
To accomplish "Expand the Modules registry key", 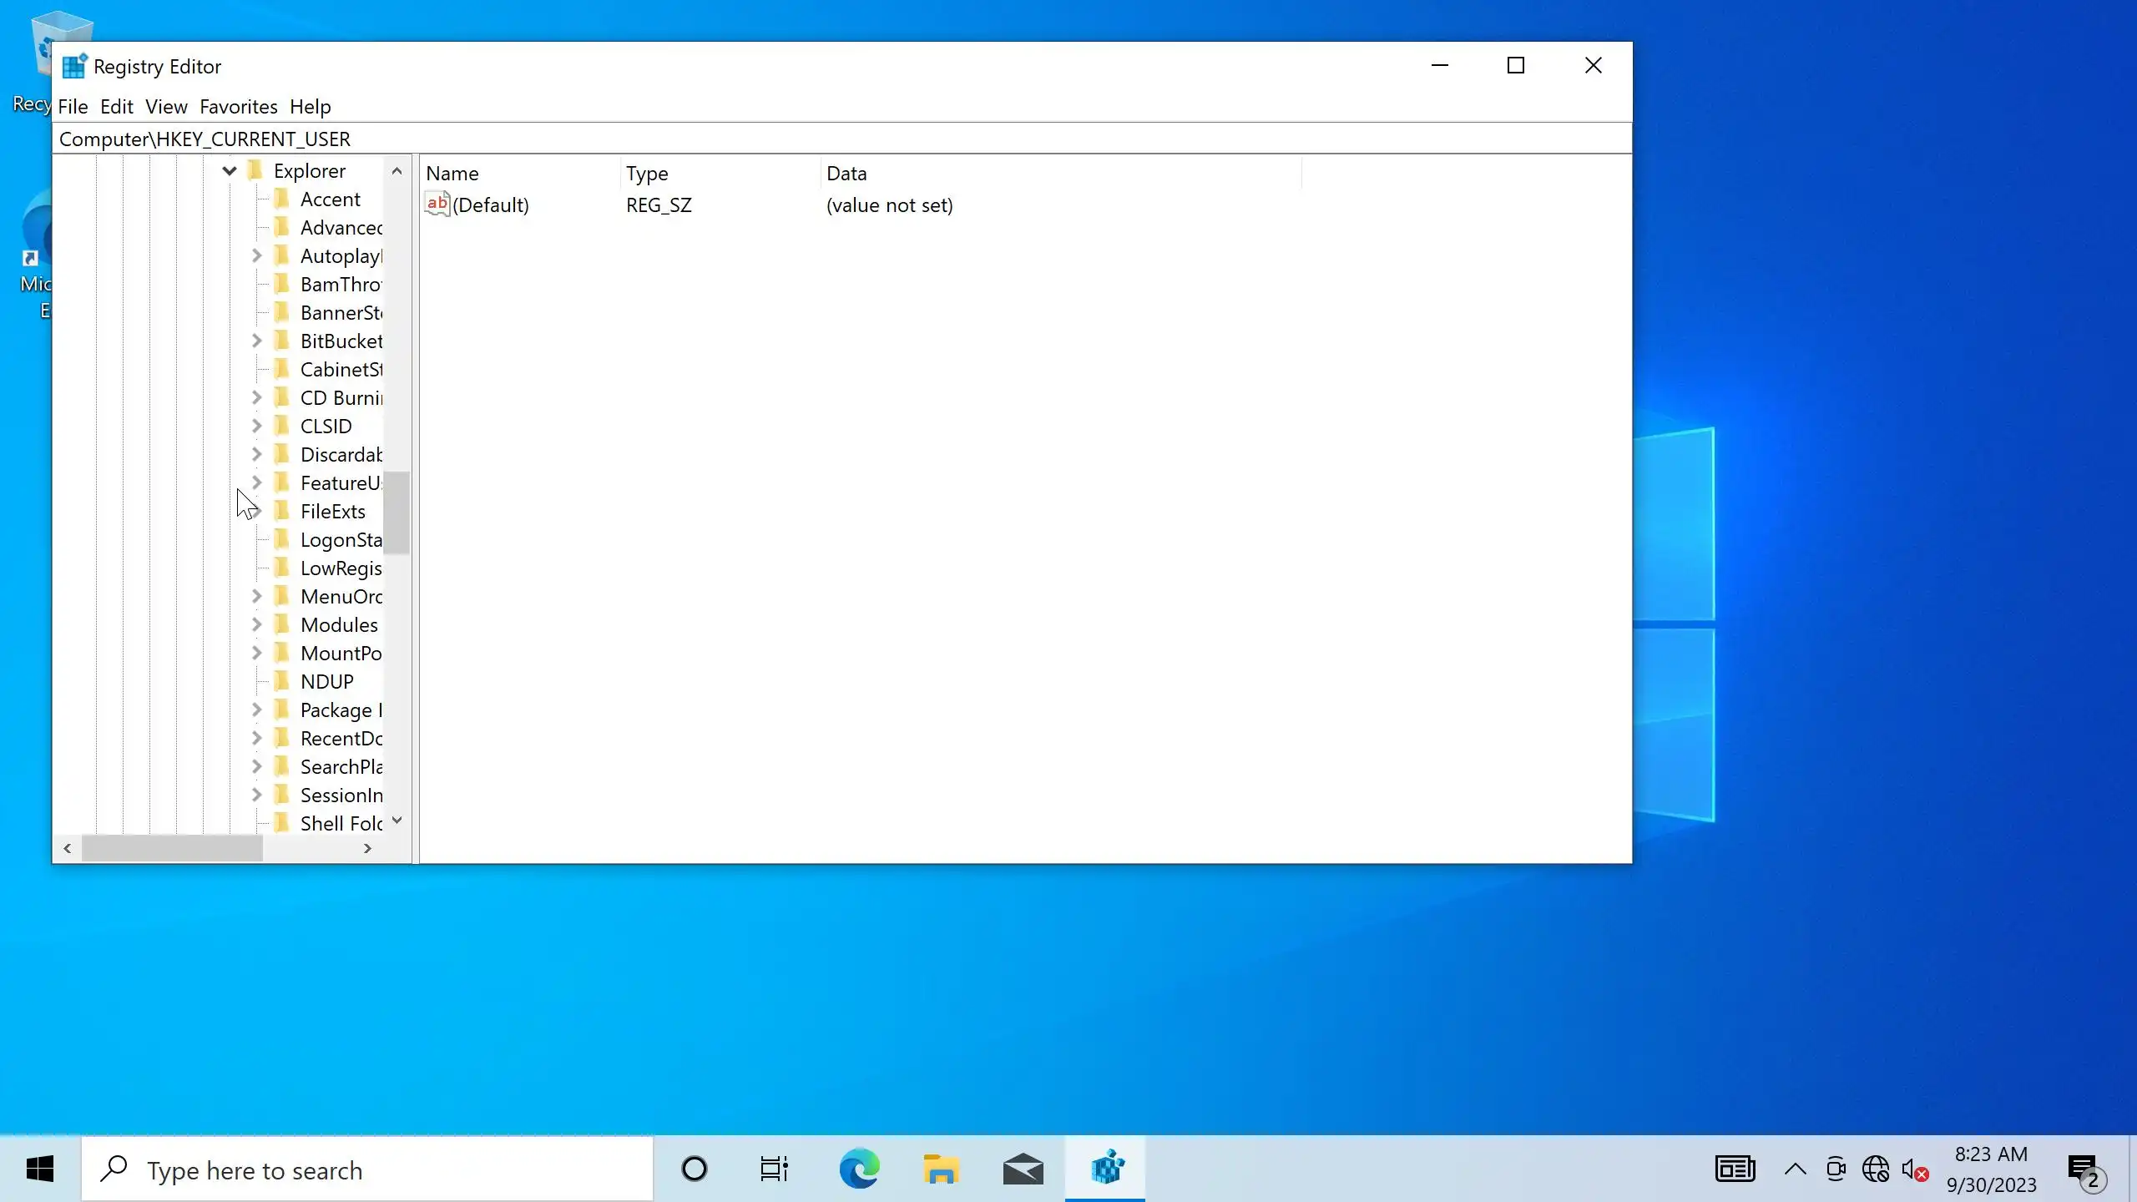I will (257, 624).
